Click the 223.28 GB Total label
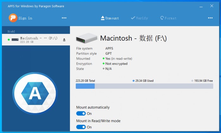The width and height of the screenshot is (221, 133). (85, 81)
